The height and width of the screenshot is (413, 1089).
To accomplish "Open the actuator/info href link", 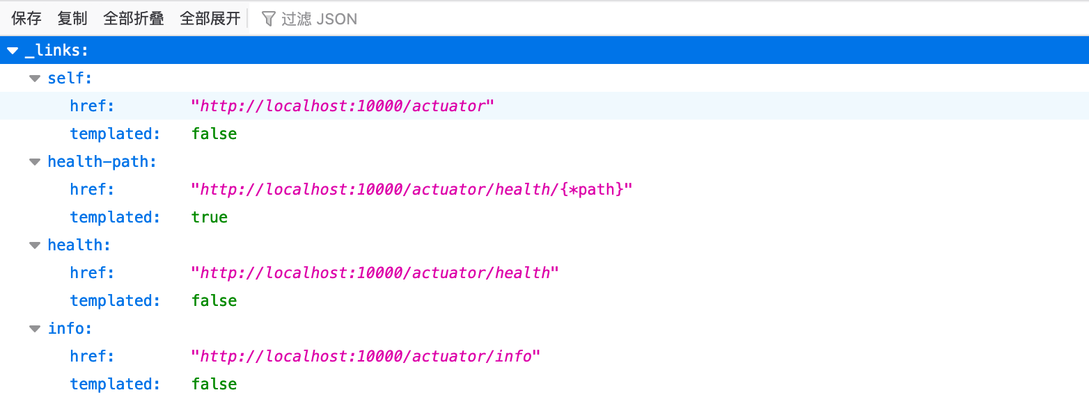I will tap(366, 356).
